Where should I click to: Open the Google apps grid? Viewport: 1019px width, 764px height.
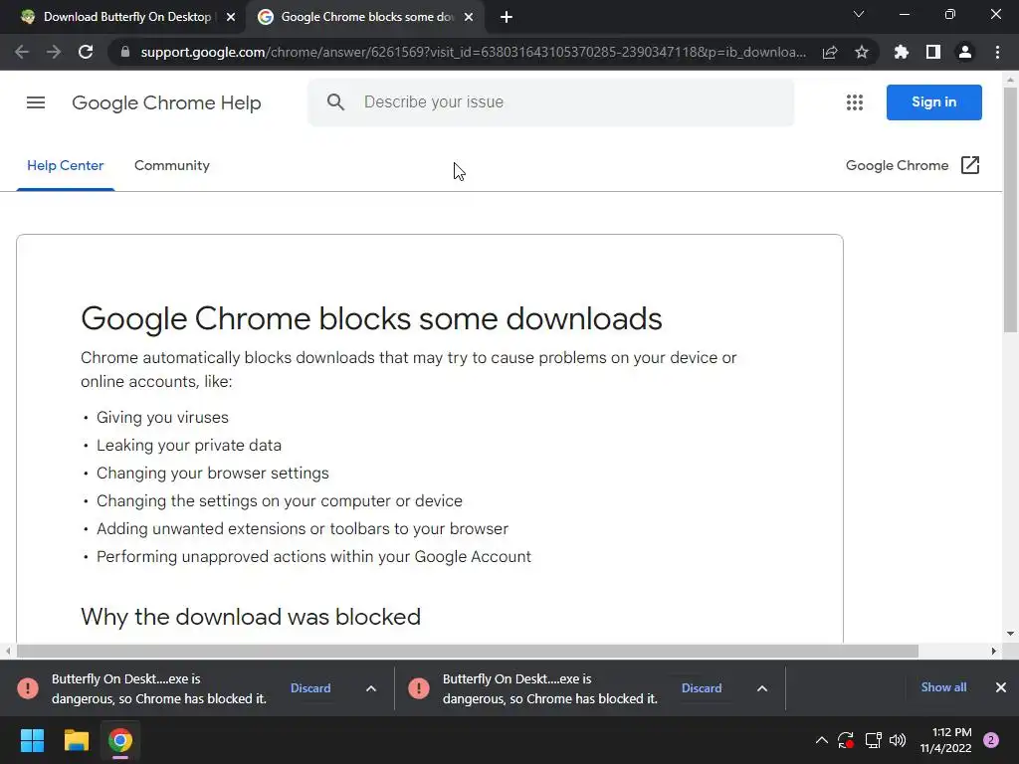coord(855,102)
